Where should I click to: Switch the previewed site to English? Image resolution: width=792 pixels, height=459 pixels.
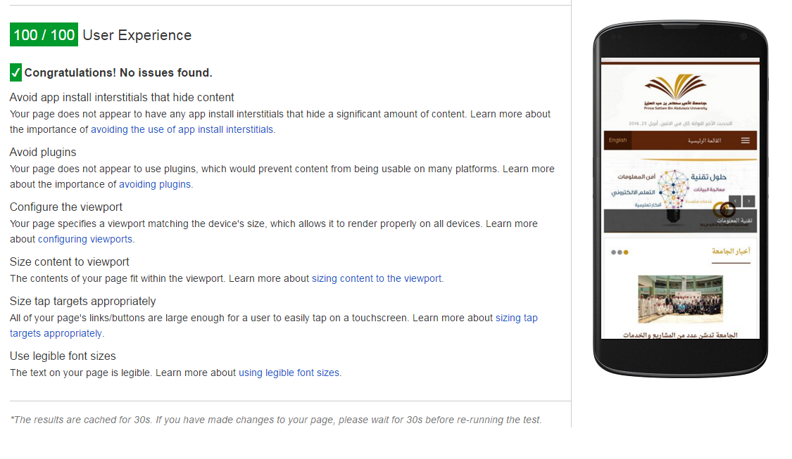(617, 141)
